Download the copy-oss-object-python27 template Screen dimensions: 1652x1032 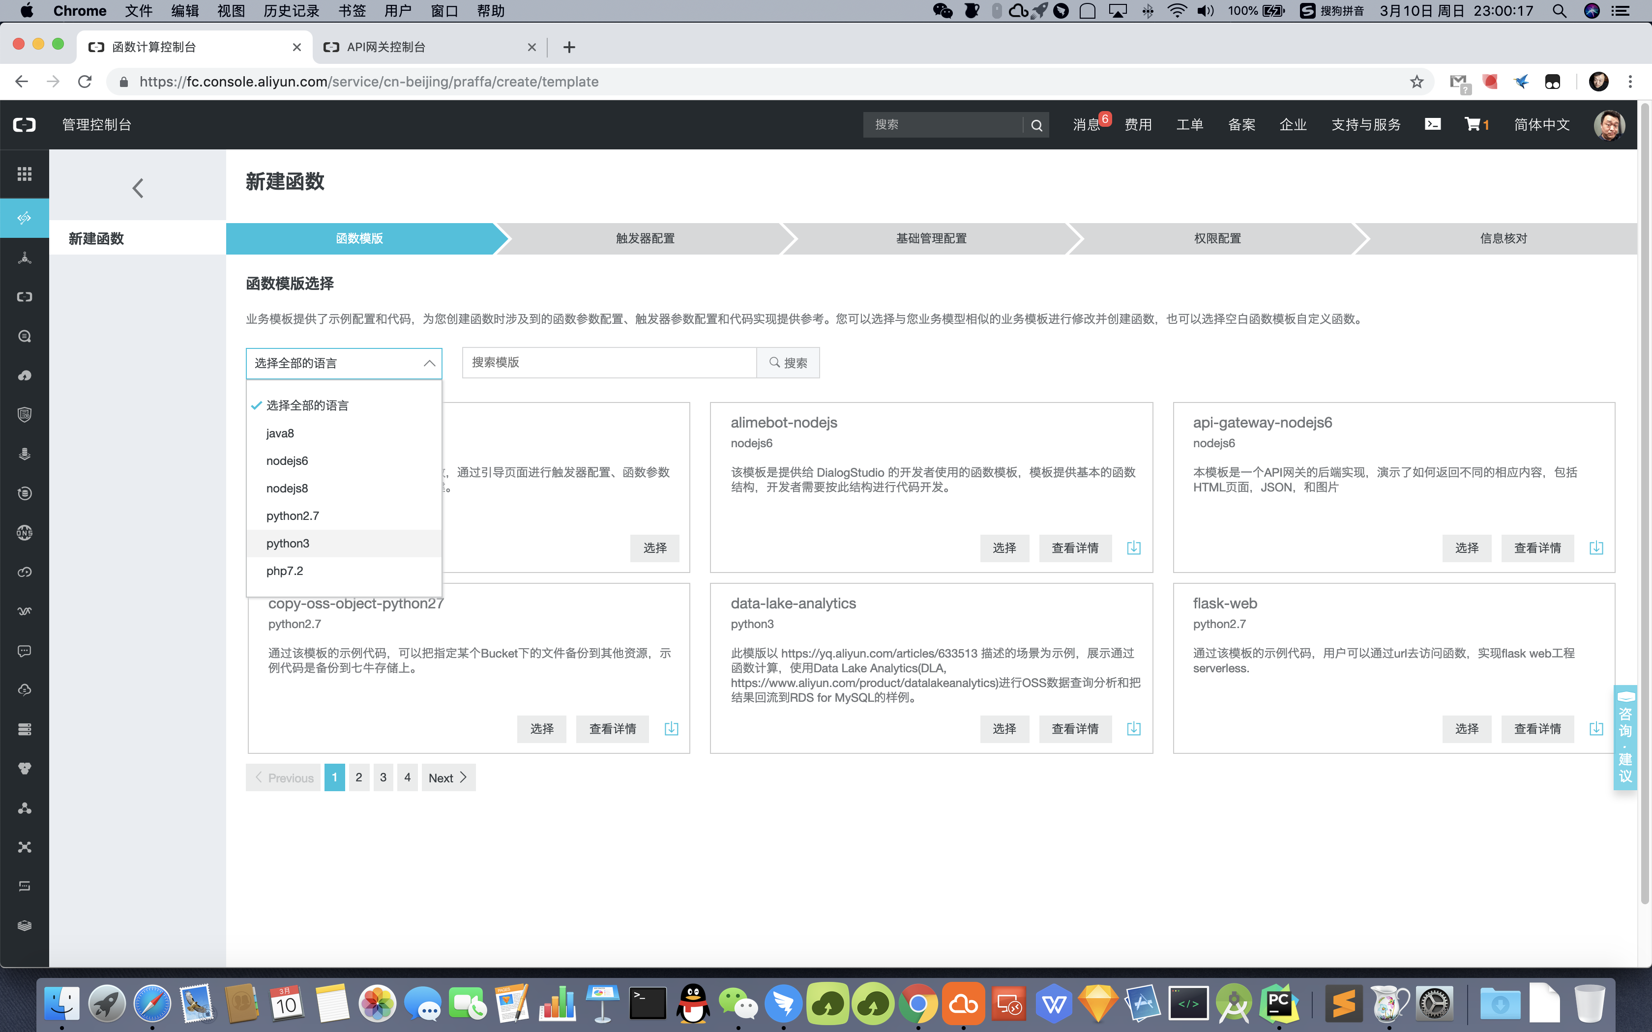[671, 729]
